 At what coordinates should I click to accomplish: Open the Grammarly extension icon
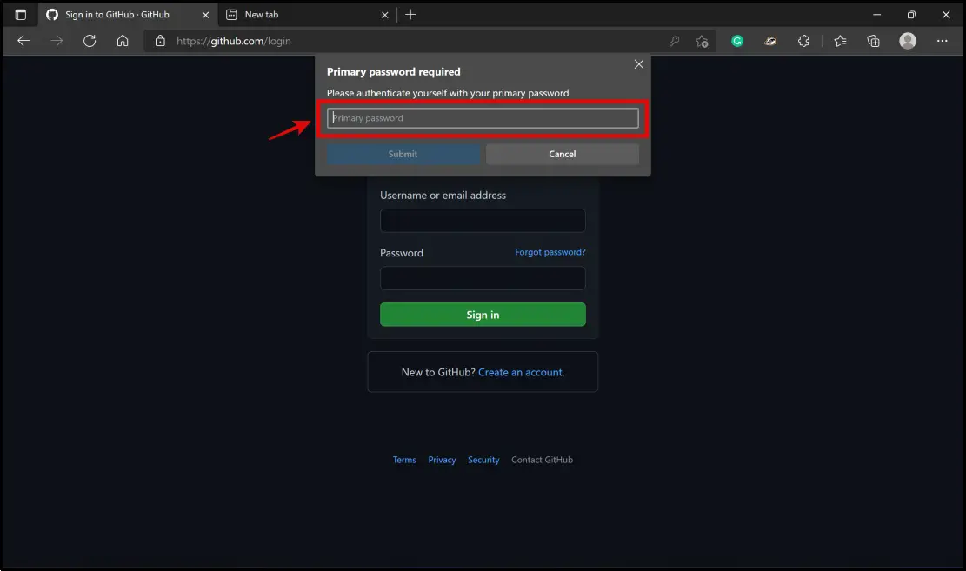pyautogui.click(x=736, y=41)
